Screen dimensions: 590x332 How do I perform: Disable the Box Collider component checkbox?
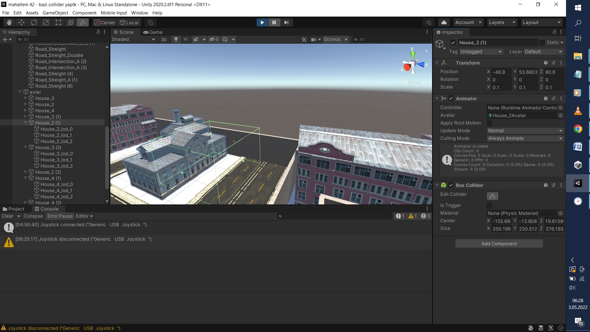(x=451, y=185)
